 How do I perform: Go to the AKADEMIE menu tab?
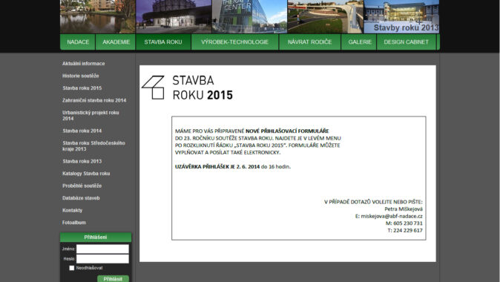point(116,42)
